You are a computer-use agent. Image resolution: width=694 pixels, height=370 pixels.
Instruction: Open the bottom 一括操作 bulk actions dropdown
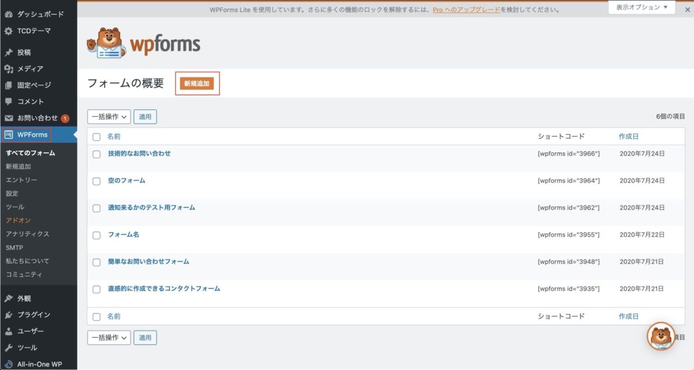coord(109,338)
